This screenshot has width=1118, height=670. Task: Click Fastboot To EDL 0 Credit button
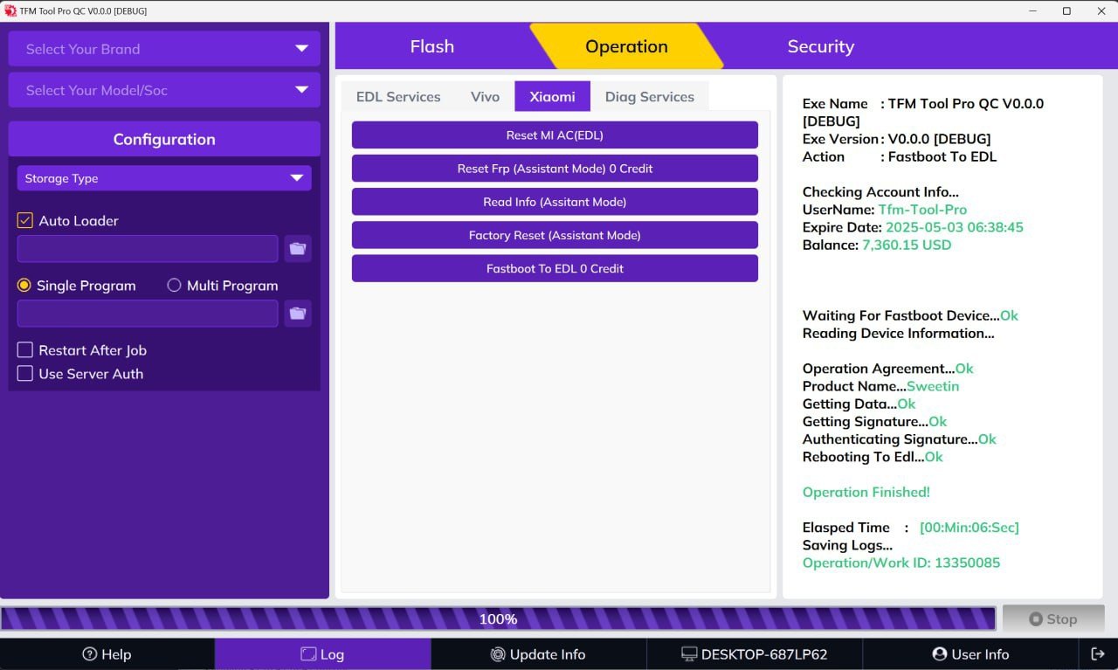(555, 268)
